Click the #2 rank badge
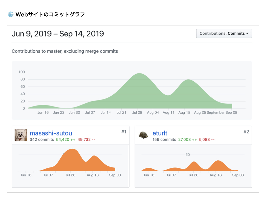The image size is (266, 200). 246,132
